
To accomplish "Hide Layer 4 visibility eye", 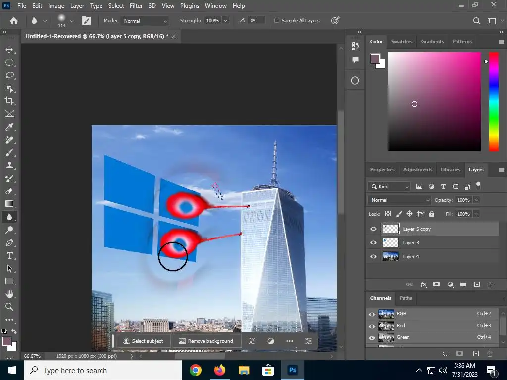I will tap(373, 257).
